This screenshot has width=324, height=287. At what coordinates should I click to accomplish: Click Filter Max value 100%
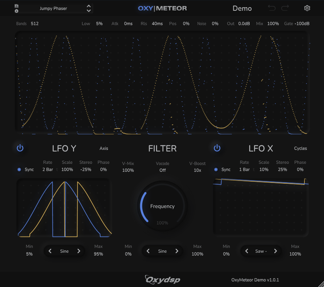(x=197, y=254)
